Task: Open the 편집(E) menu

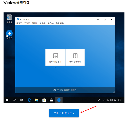Action: click(x=27, y=23)
